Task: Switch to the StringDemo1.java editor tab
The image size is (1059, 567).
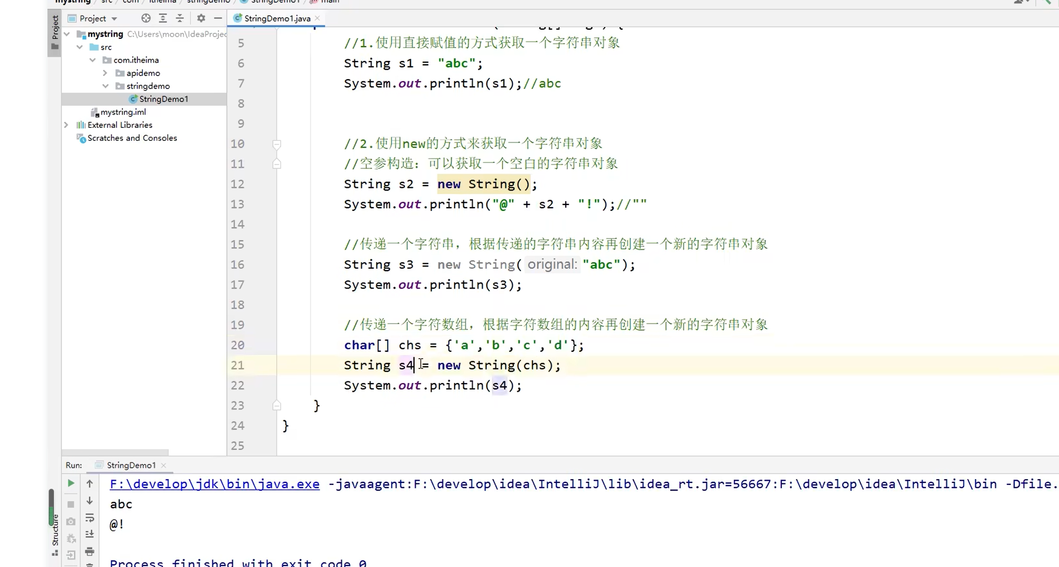Action: [x=276, y=18]
